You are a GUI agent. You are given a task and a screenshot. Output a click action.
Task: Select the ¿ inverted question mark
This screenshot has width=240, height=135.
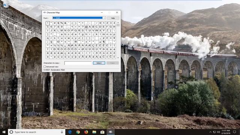(x=65, y=45)
